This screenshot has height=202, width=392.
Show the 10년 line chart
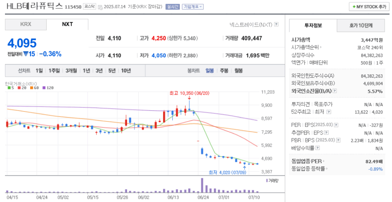click(x=126, y=71)
